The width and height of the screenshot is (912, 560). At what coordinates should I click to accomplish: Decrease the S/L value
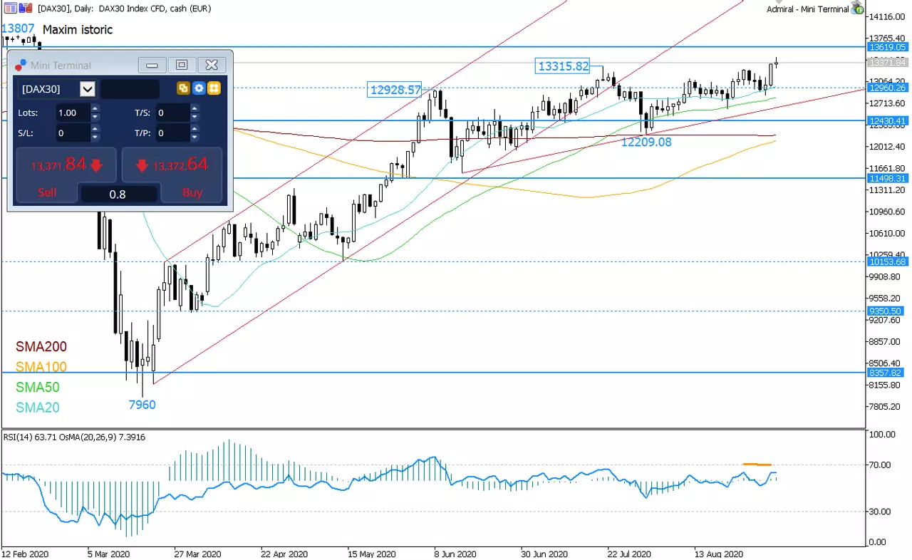coord(95,138)
